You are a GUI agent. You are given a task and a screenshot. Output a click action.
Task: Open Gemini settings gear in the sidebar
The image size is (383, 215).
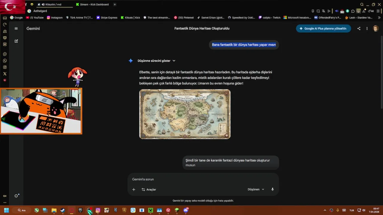pos(16,196)
